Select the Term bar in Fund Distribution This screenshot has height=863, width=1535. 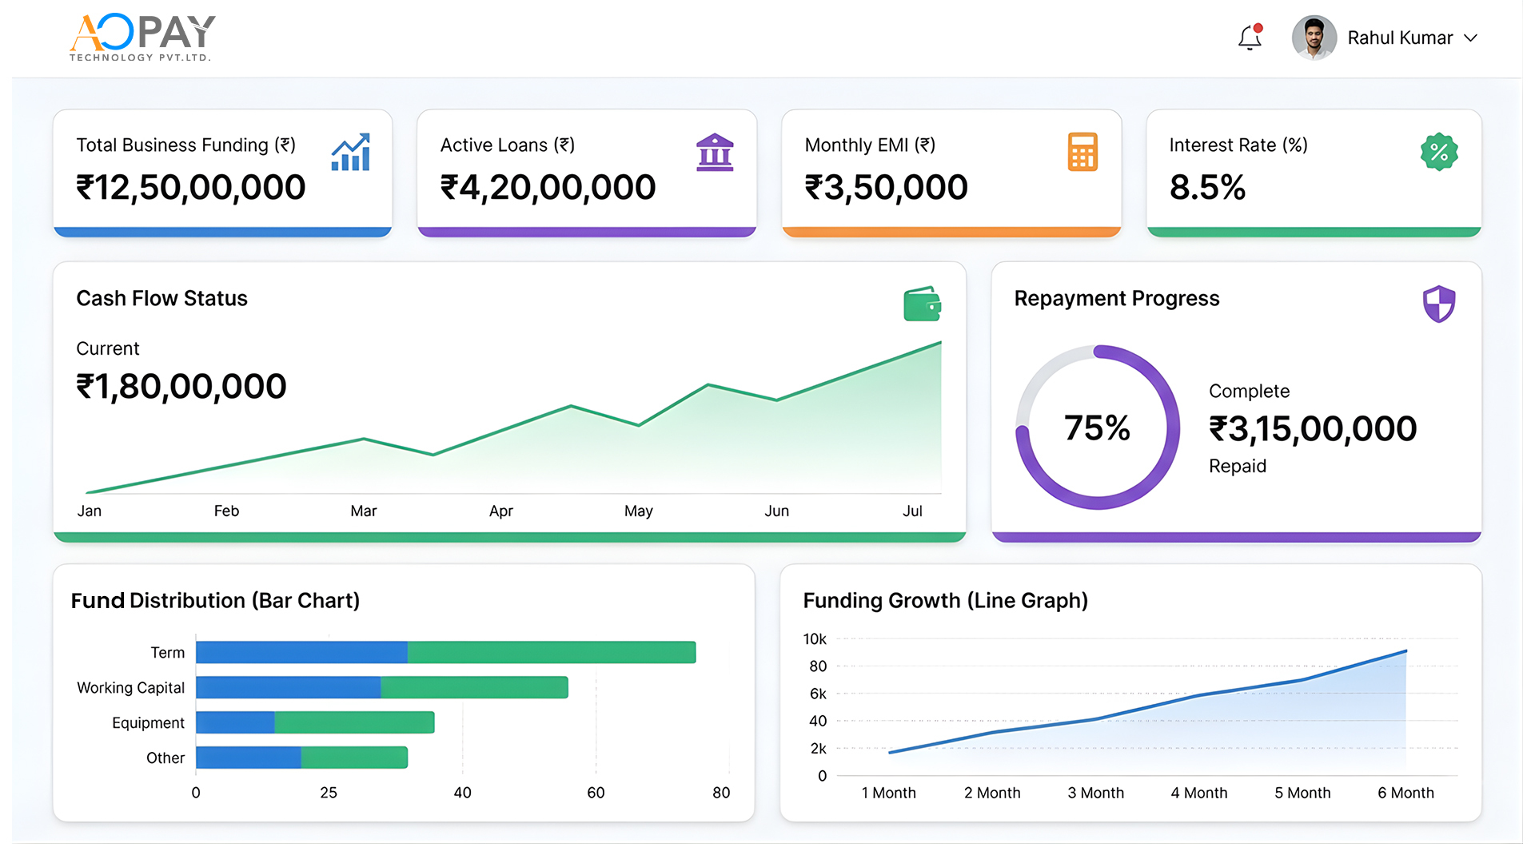445,652
